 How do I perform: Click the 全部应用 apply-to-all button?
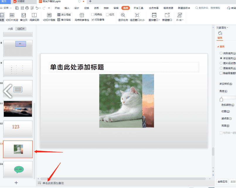pos(222,182)
